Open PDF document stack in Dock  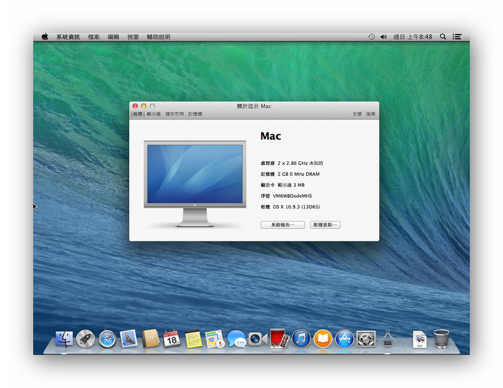coord(419,340)
